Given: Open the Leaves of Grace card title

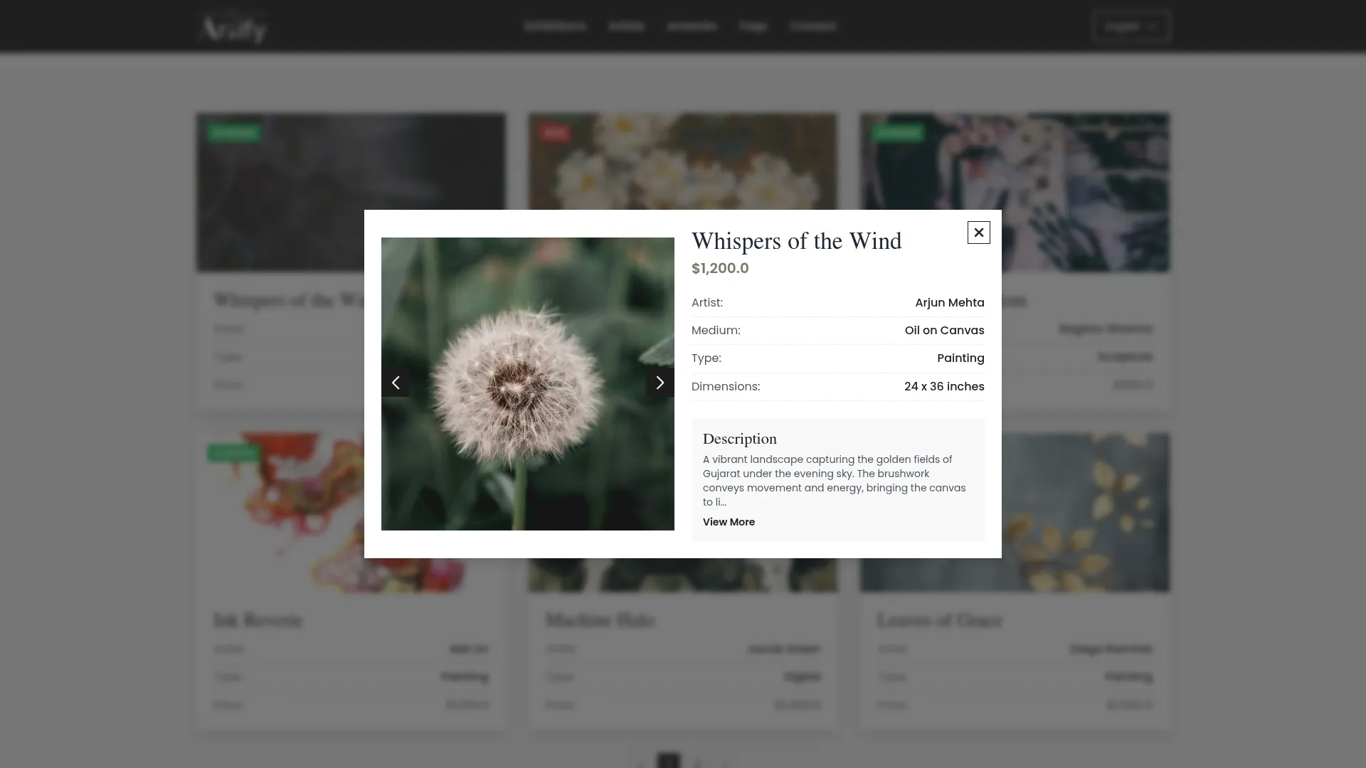Looking at the screenshot, I should [939, 621].
